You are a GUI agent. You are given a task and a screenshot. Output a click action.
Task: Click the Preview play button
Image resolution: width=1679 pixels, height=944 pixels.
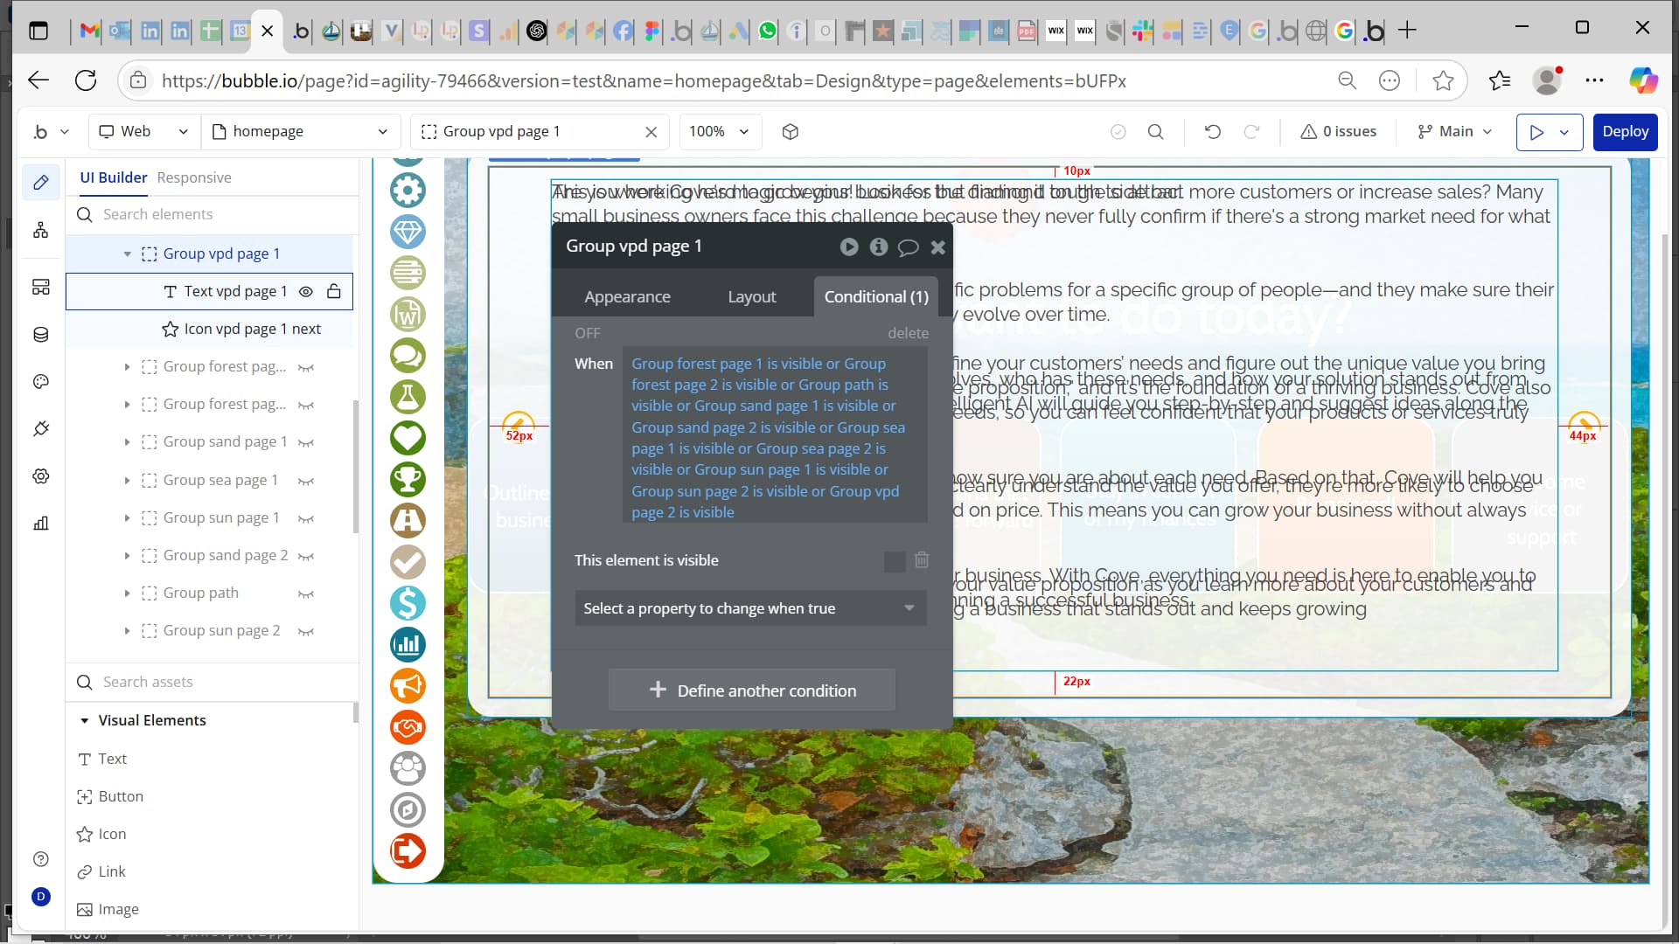coord(1536,132)
